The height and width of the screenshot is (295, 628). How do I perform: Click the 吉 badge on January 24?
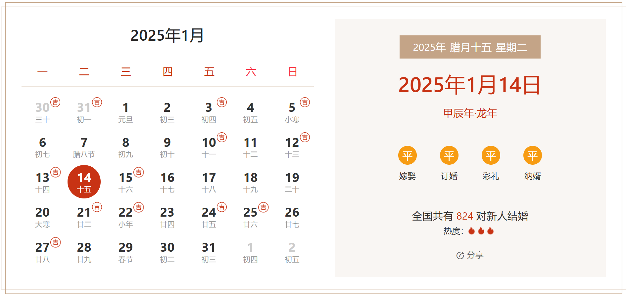click(x=222, y=207)
